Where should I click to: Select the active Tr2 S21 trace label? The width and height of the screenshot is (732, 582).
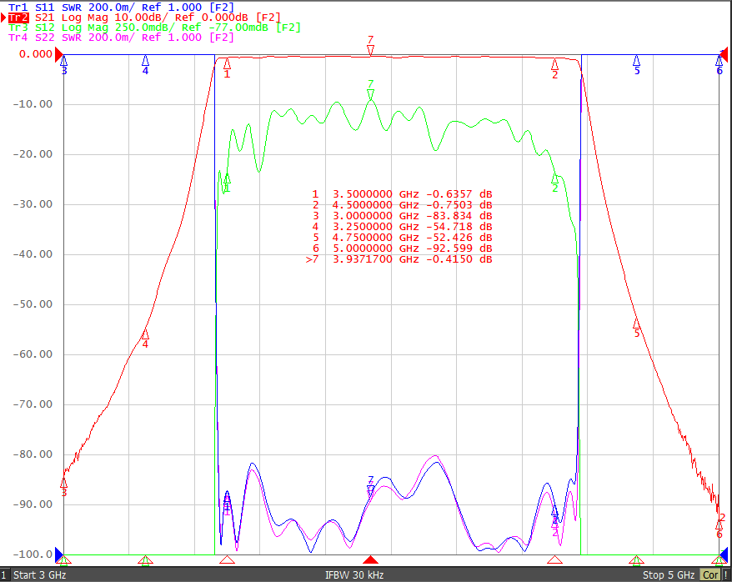click(144, 18)
